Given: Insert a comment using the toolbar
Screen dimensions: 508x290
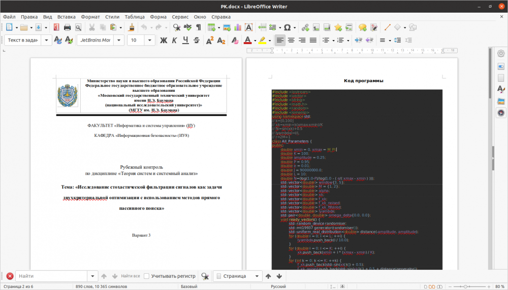Looking at the screenshot, I should click(362, 27).
